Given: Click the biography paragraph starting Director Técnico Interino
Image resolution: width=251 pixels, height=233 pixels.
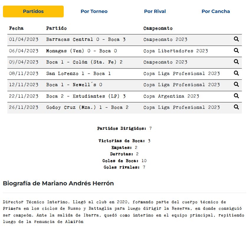Looking at the screenshot, I should click(x=124, y=212).
